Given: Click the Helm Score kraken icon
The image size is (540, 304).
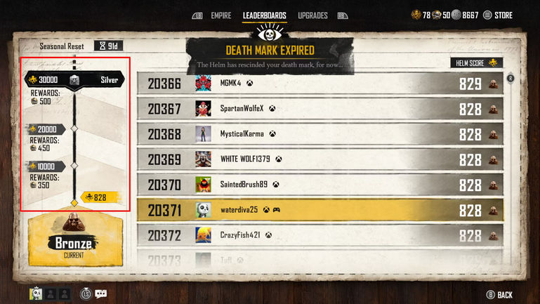Looking at the screenshot, I should click(x=493, y=63).
